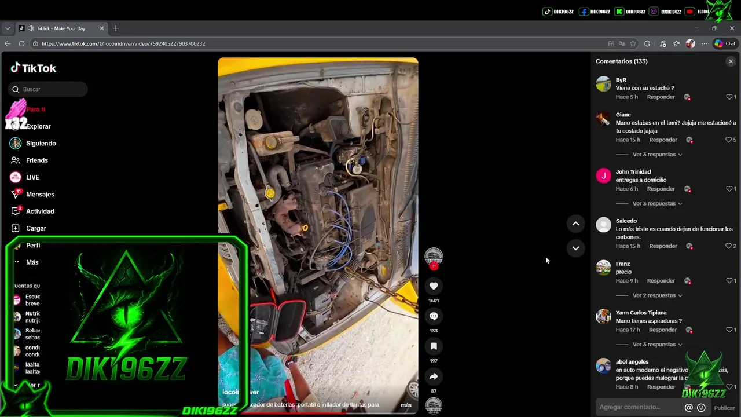Like Salcedo's comment

click(729, 246)
